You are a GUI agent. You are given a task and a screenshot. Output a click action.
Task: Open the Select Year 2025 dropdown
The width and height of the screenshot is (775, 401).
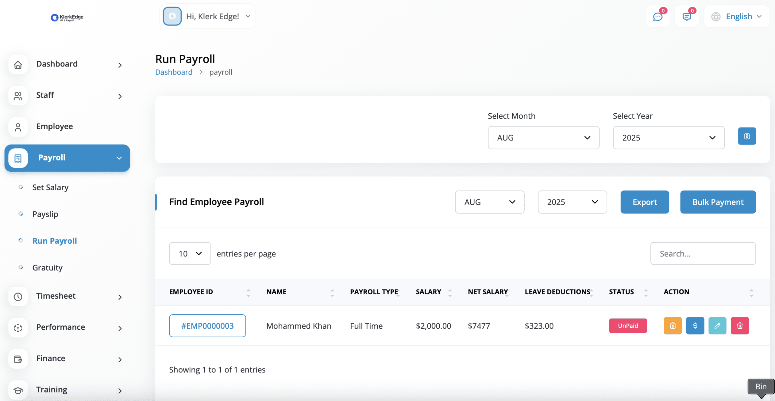[668, 138]
